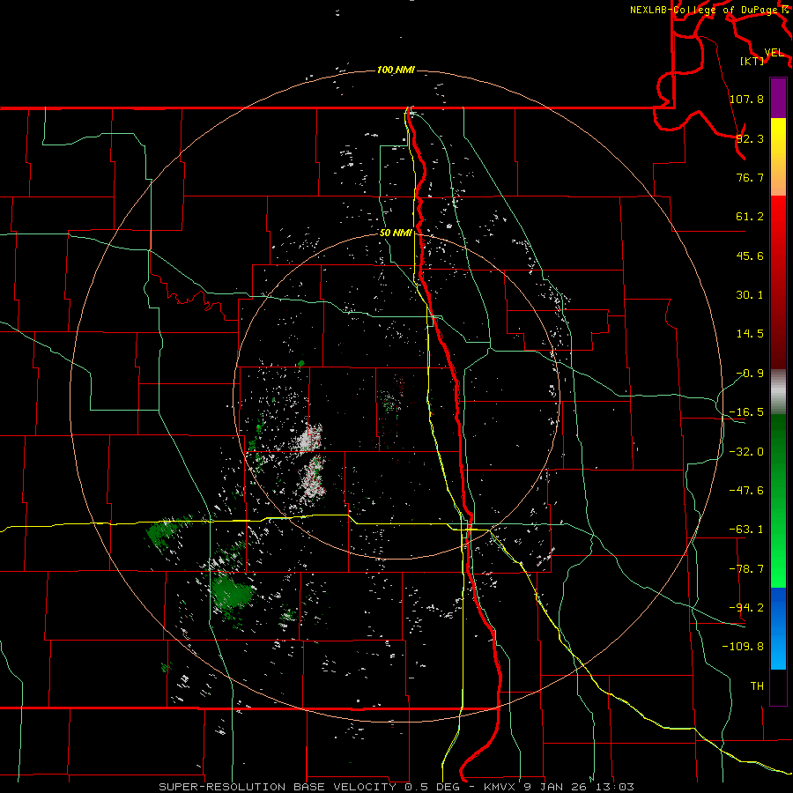Click the 100 NMI range ring label
Viewport: 793px width, 793px height.
tap(396, 70)
